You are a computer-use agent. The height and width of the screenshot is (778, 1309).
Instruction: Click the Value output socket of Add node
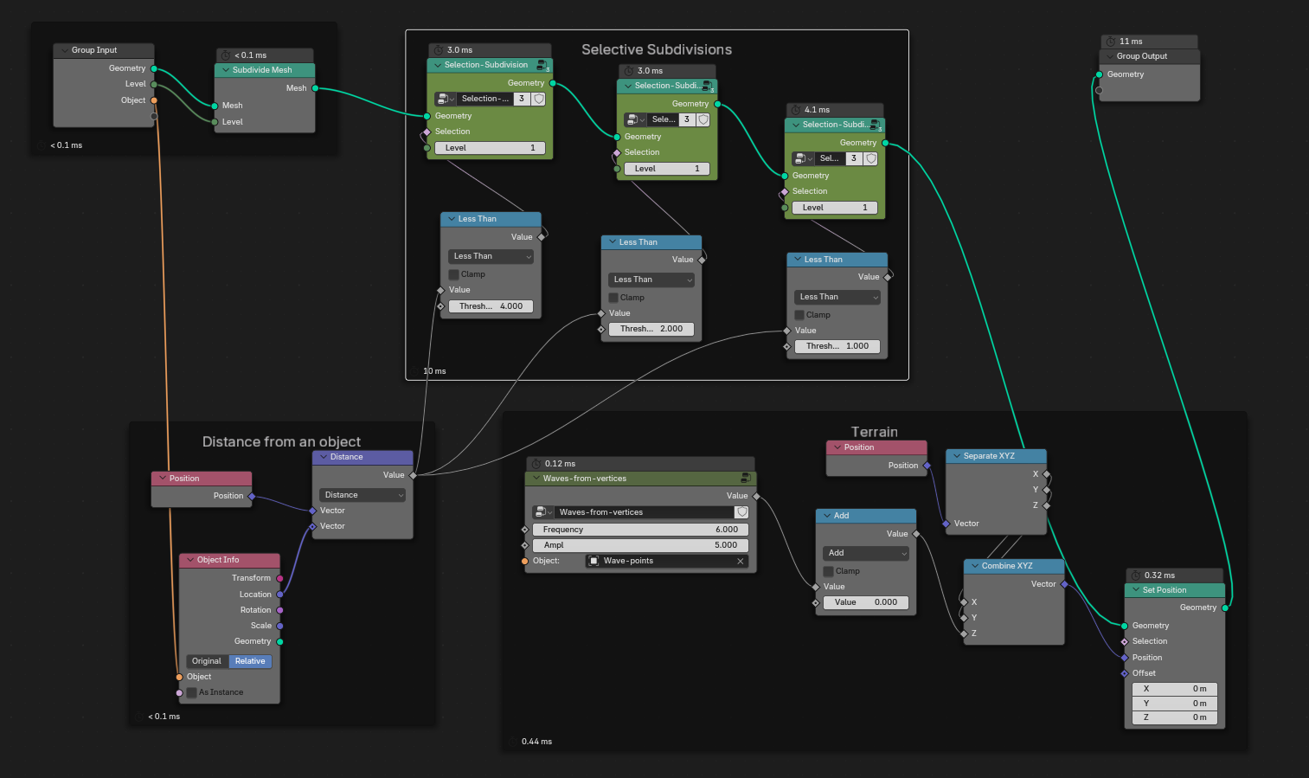pos(916,534)
